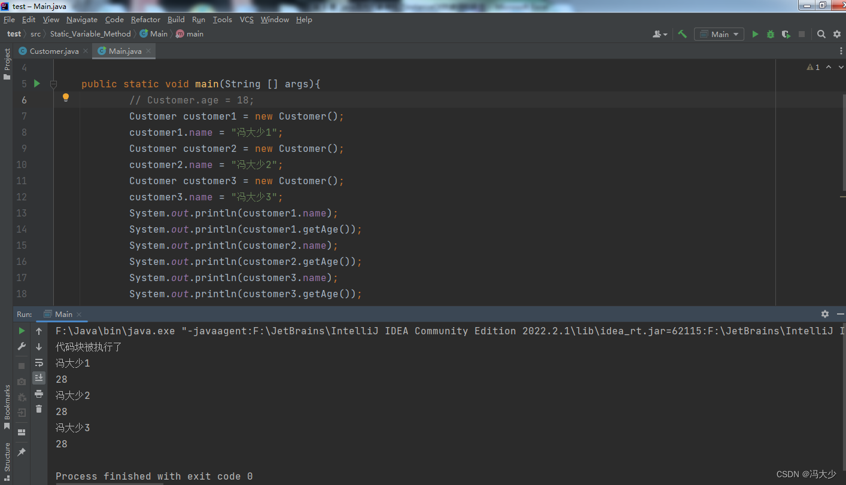Open the VCS menu

pos(247,19)
